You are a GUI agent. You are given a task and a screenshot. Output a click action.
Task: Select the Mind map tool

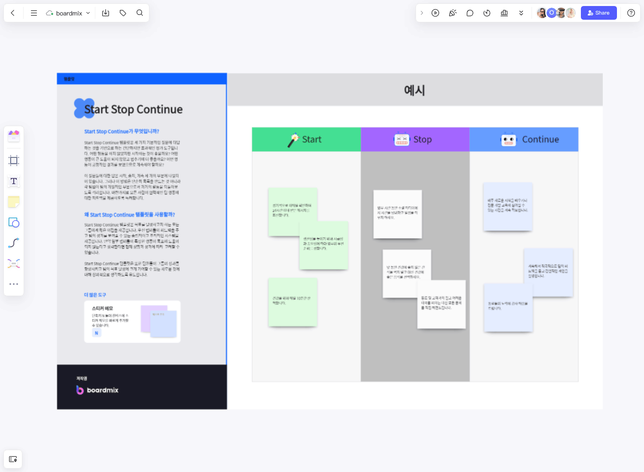click(x=14, y=263)
